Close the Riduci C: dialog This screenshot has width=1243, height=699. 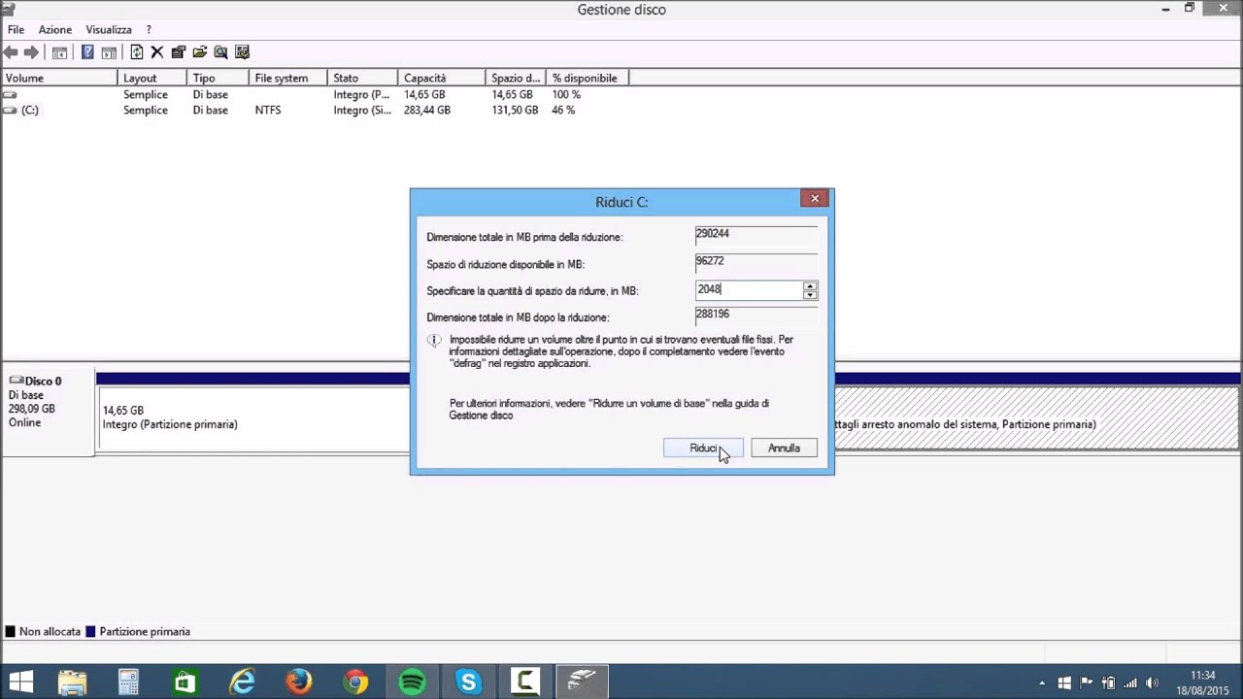coord(815,198)
